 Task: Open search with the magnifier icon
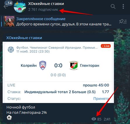113,6
